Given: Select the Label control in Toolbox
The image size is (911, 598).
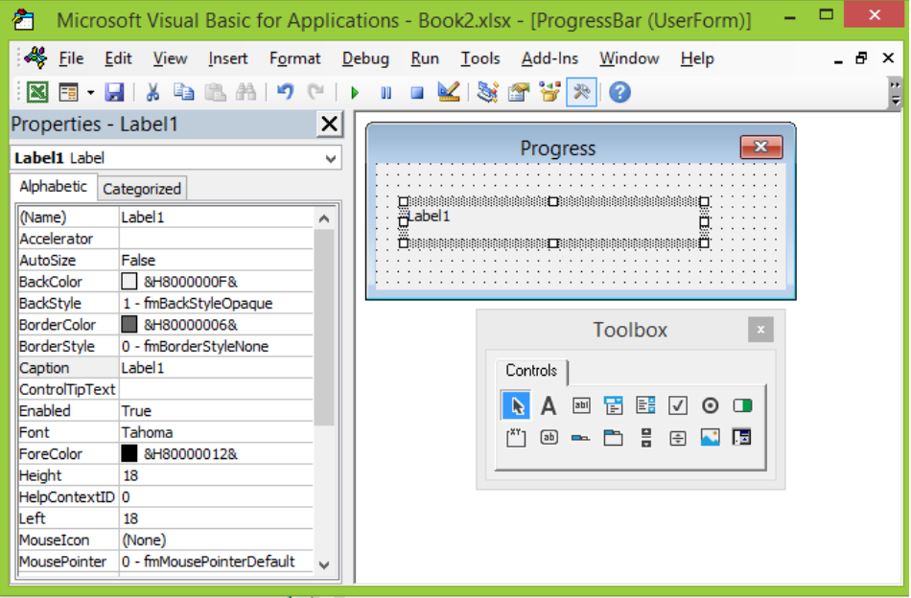Looking at the screenshot, I should pos(549,405).
